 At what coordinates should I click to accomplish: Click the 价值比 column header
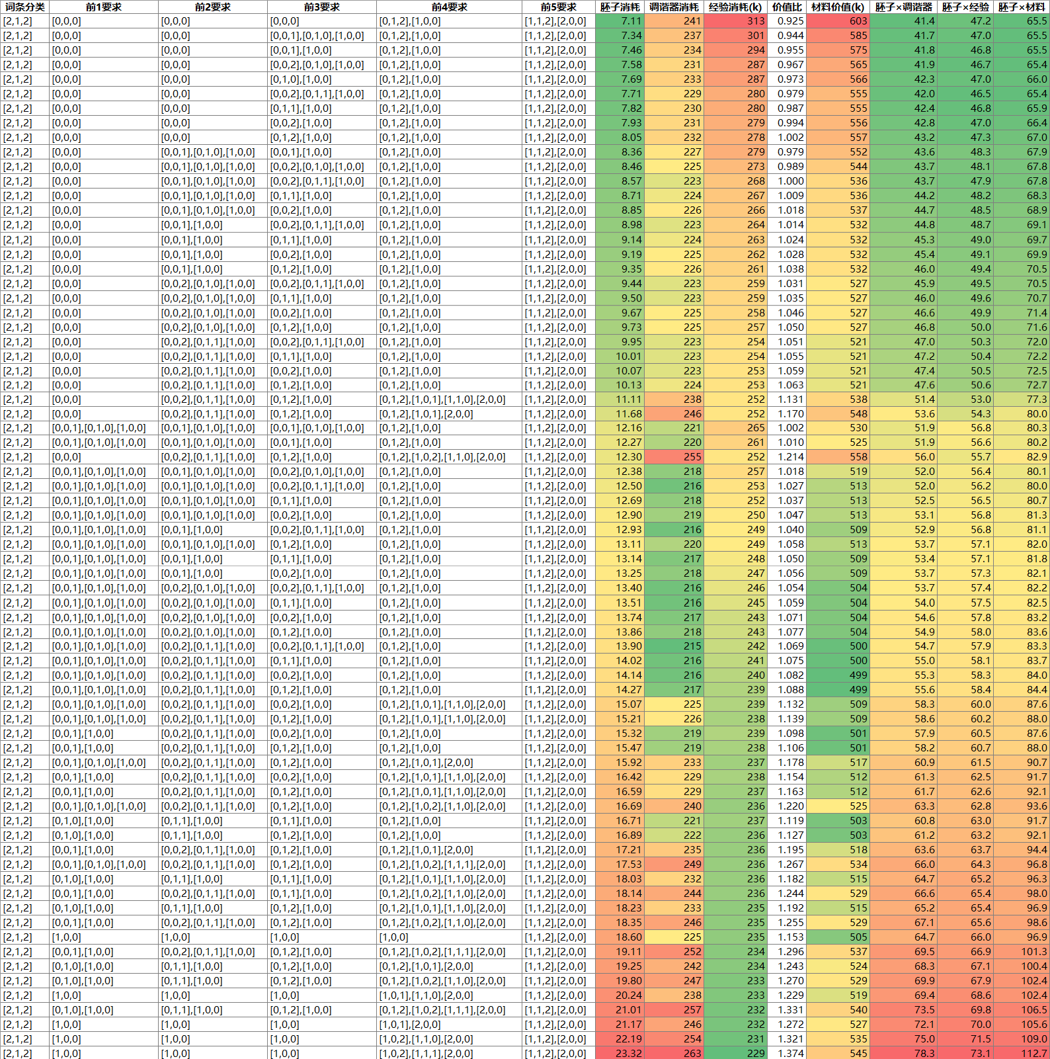(787, 7)
